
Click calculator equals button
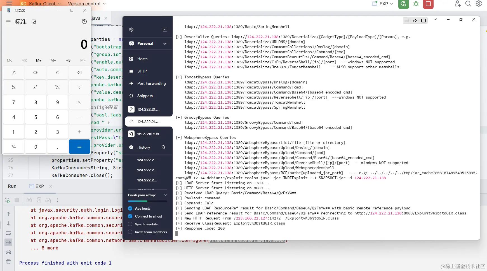(79, 147)
